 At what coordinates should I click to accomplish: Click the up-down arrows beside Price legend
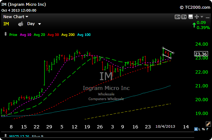point(5,34)
